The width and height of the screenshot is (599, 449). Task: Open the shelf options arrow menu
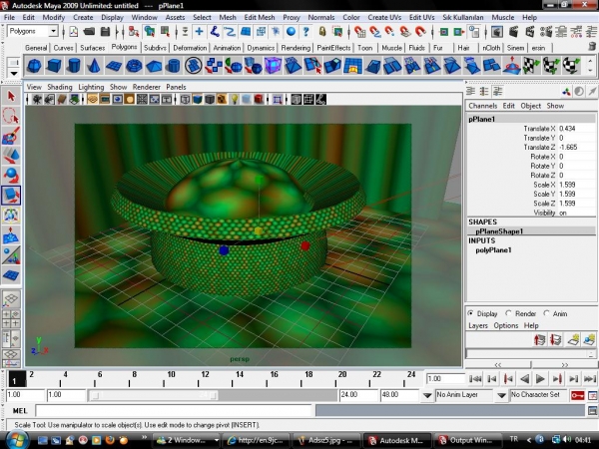[x=13, y=73]
